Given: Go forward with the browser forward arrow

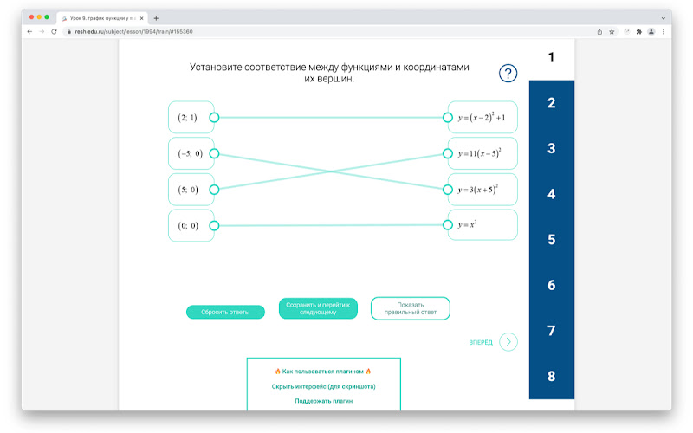Looking at the screenshot, I should [x=42, y=32].
